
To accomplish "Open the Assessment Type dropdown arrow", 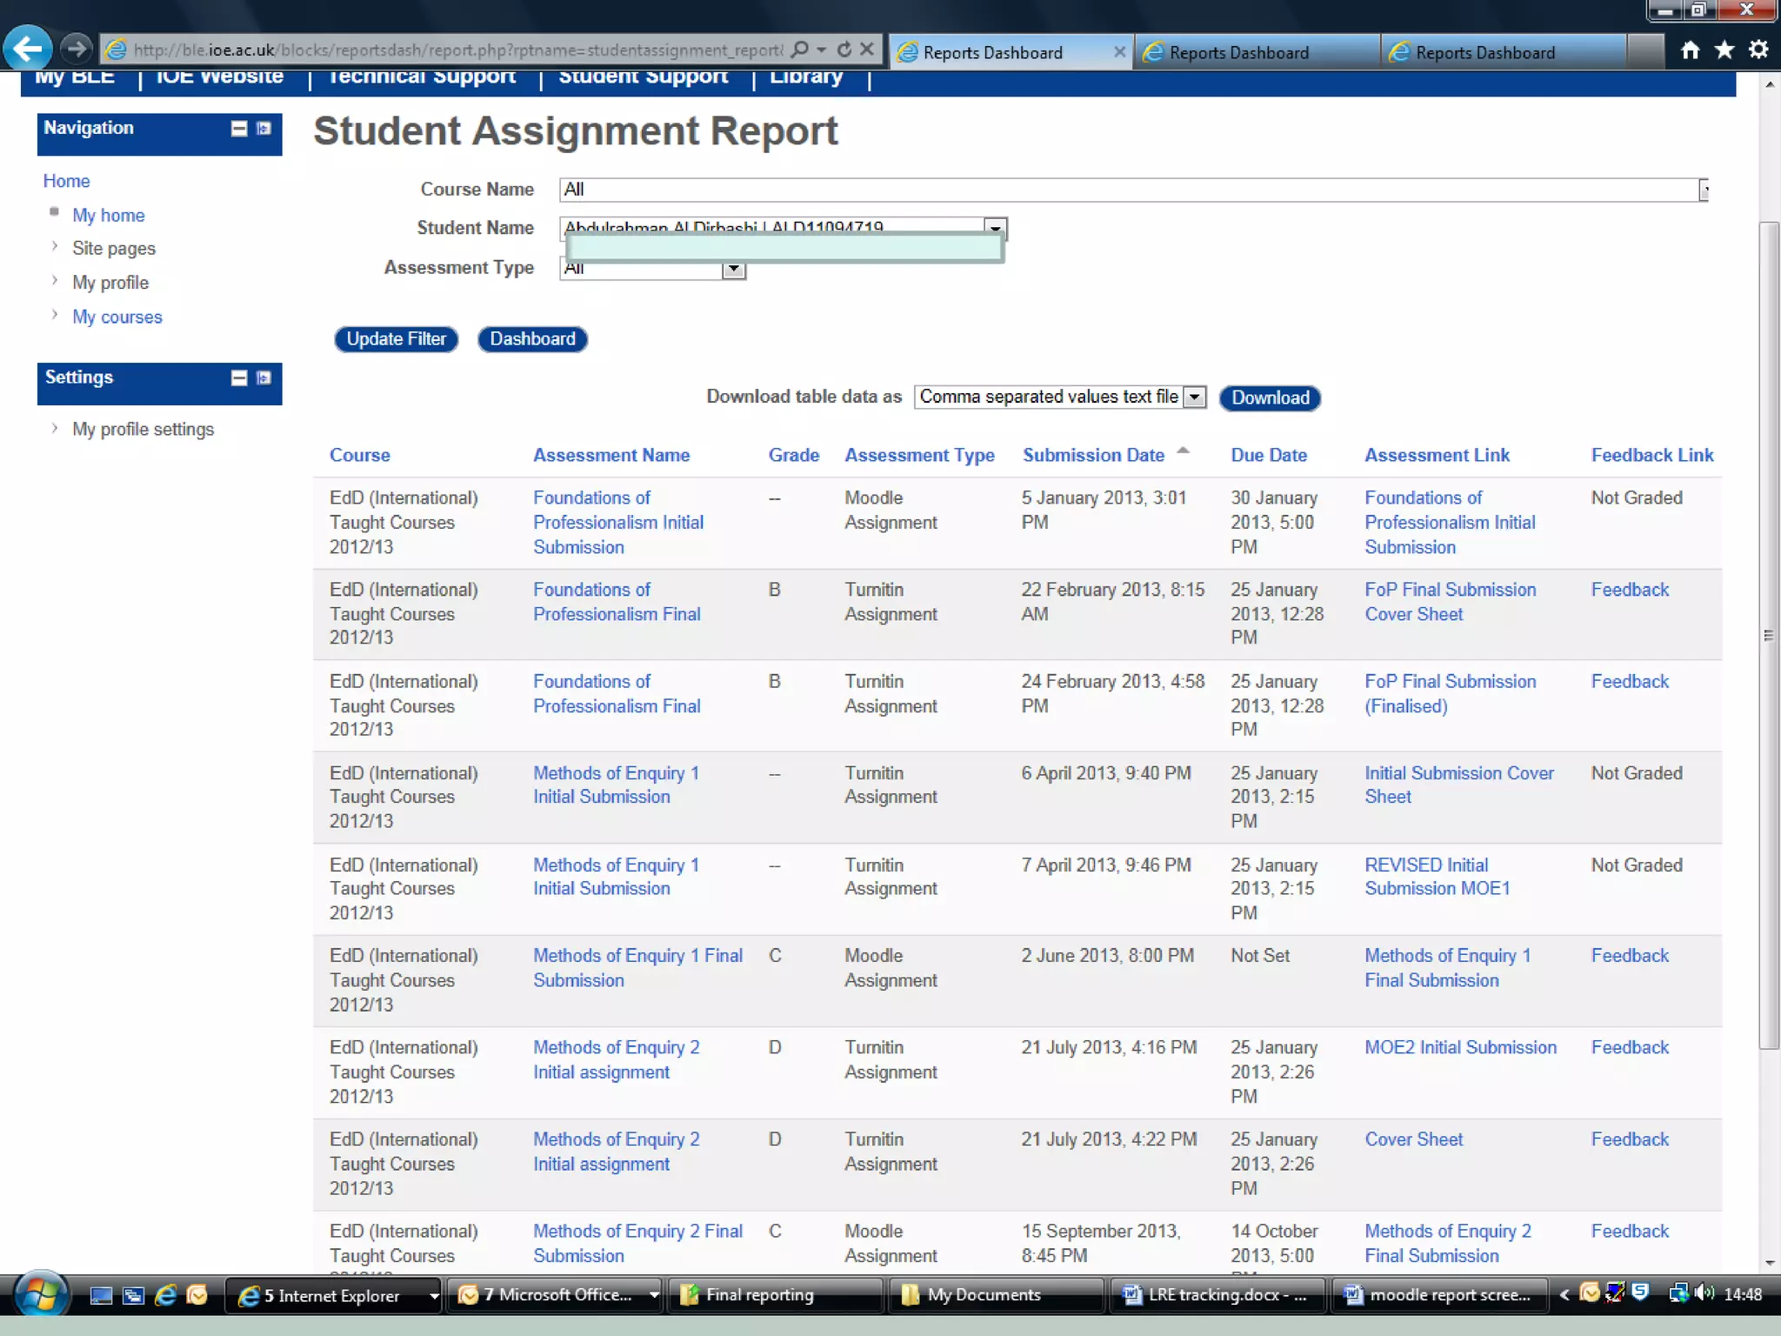I will (x=734, y=269).
